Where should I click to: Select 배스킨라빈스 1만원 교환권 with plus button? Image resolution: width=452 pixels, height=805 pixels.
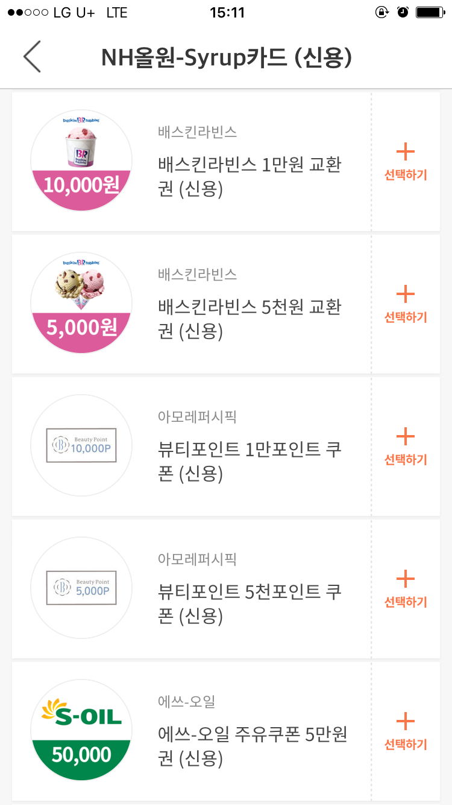pos(406,161)
